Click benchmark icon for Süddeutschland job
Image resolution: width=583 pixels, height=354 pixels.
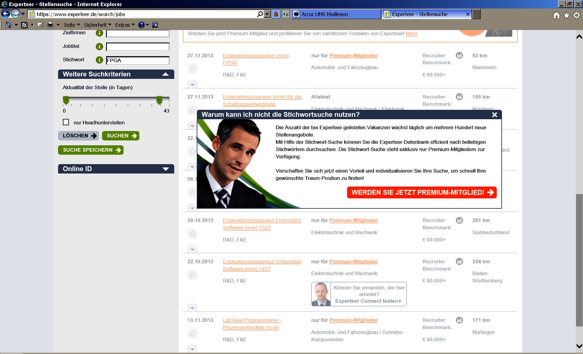[x=459, y=220]
